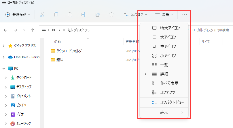
Task: Open recent locations dropdown chevron
Action: click(24, 30)
